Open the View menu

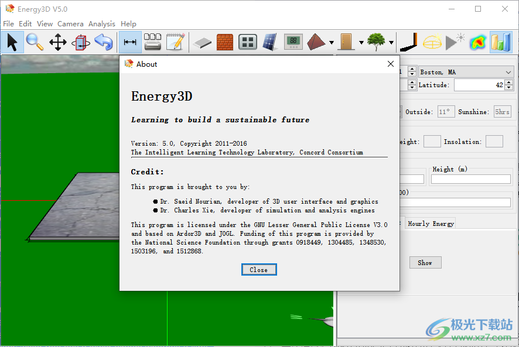(x=45, y=24)
